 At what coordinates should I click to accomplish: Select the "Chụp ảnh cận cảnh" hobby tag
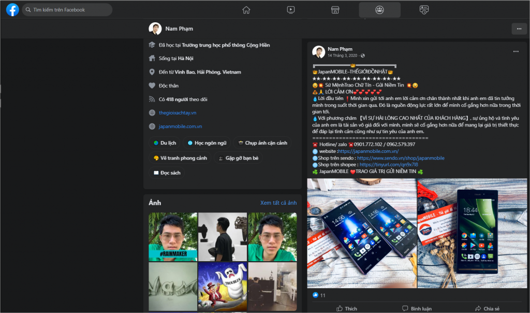[x=264, y=143]
